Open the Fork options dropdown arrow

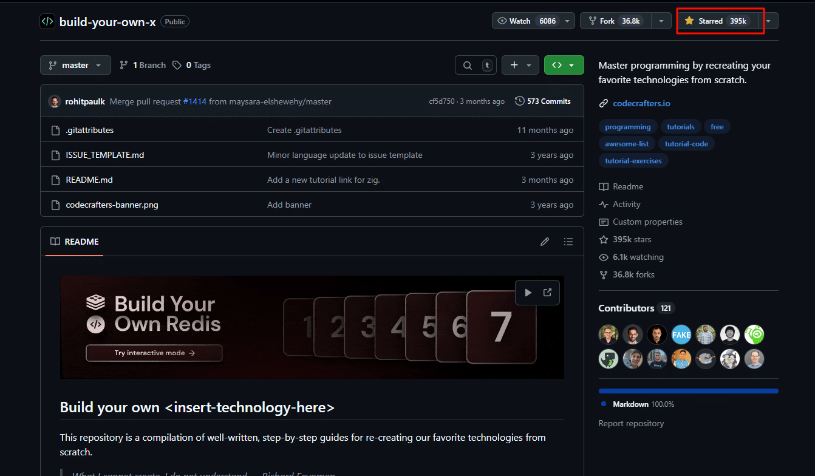coord(661,21)
